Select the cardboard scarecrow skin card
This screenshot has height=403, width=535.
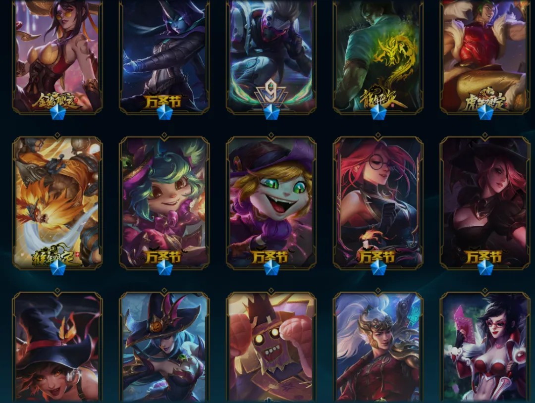tap(271, 347)
